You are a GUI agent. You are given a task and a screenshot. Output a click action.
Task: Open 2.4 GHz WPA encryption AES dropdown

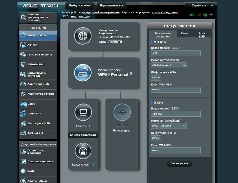(x=156, y=77)
